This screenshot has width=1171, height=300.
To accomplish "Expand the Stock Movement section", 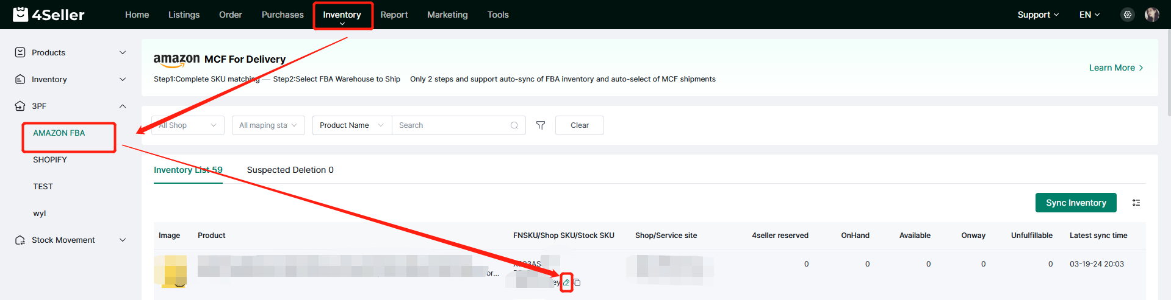I will tap(123, 240).
